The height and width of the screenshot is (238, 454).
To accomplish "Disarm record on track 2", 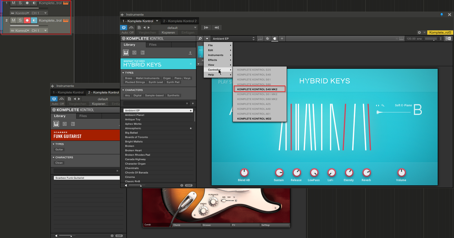I will 27,21.
